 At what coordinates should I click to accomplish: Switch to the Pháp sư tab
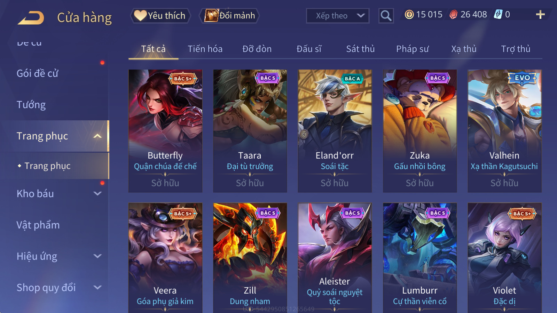(412, 49)
